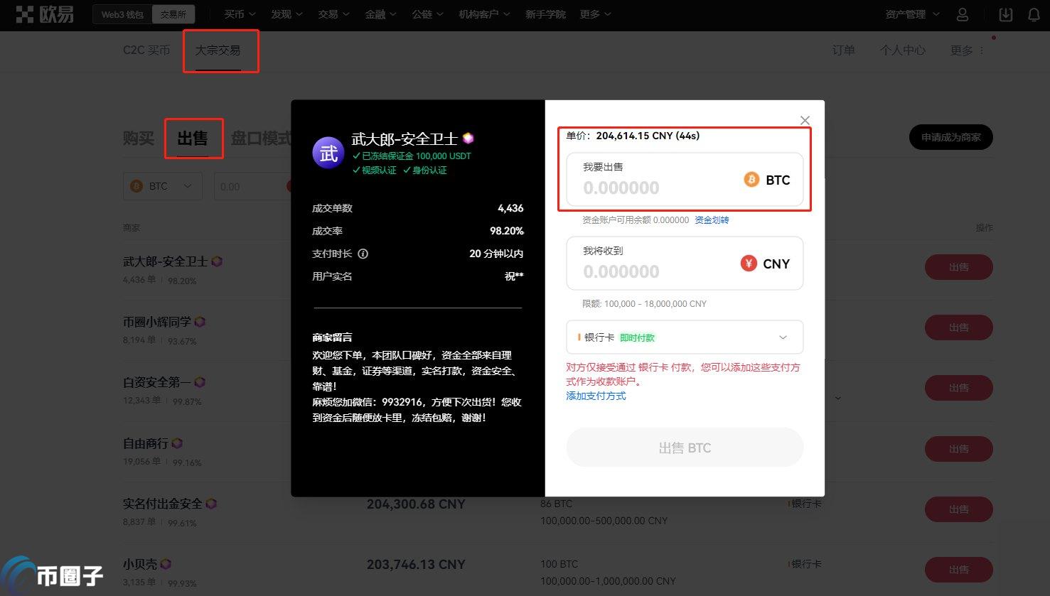Open the 订单 page
This screenshot has height=596, width=1050.
tap(844, 50)
